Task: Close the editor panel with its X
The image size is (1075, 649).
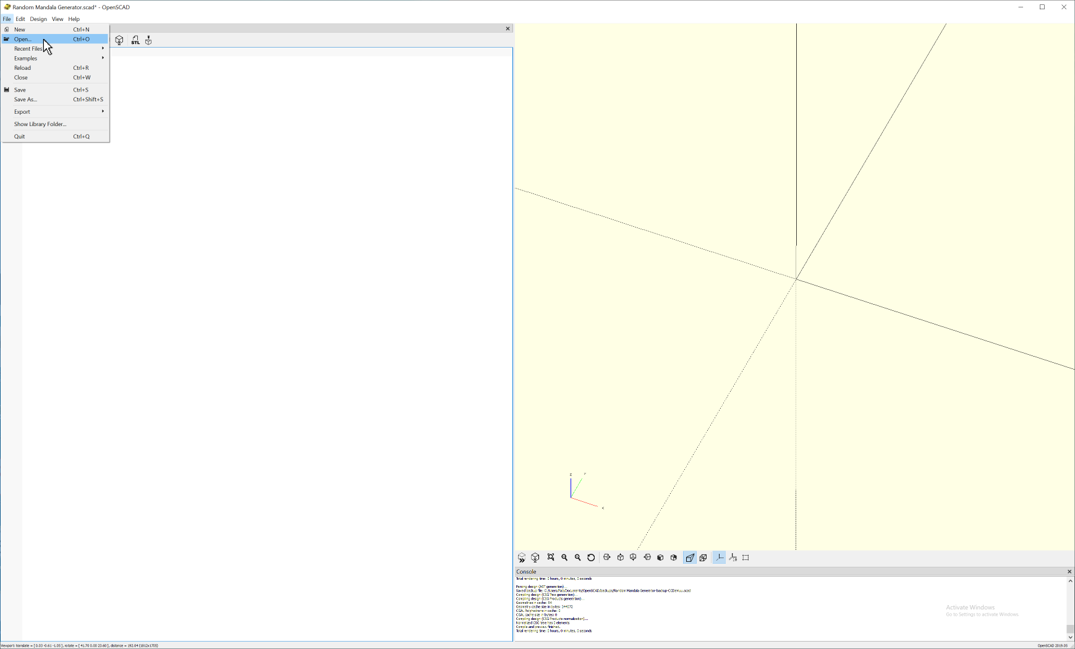Action: 508,28
